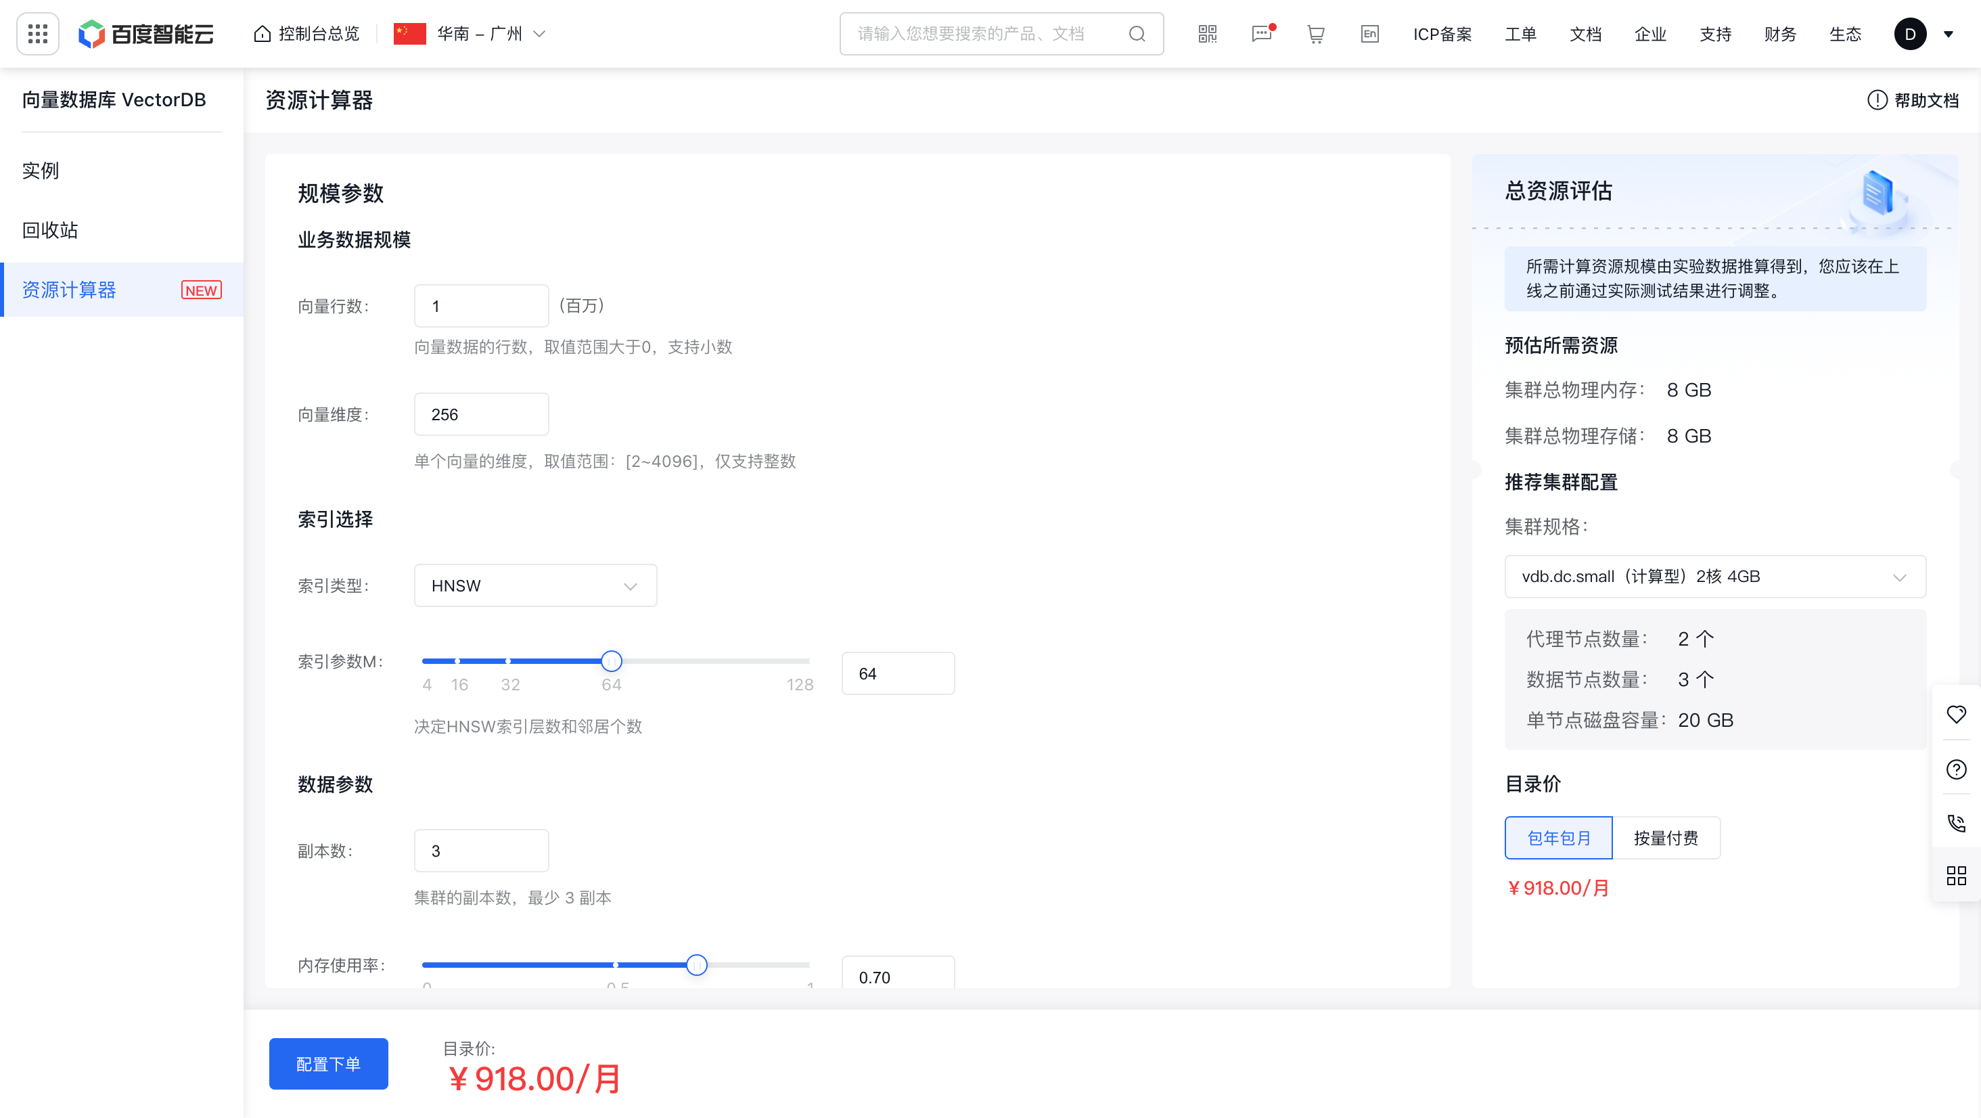Open the 帮助文档 link
Image resolution: width=1981 pixels, height=1118 pixels.
[1926, 100]
